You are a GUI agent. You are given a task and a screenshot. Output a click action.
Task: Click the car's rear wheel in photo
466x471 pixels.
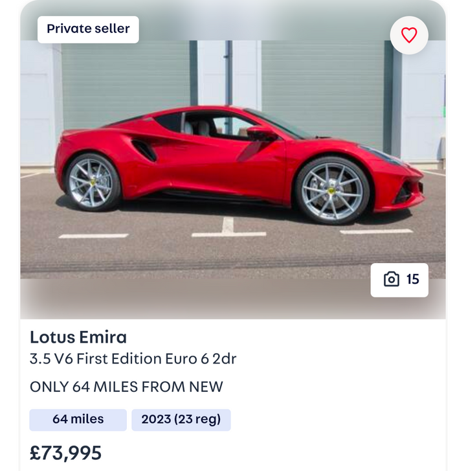click(x=93, y=181)
